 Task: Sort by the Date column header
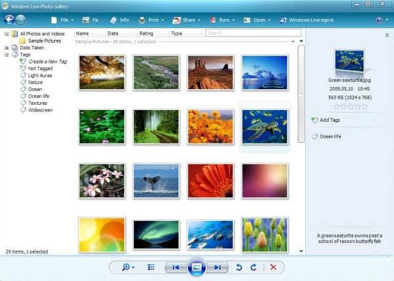121,33
